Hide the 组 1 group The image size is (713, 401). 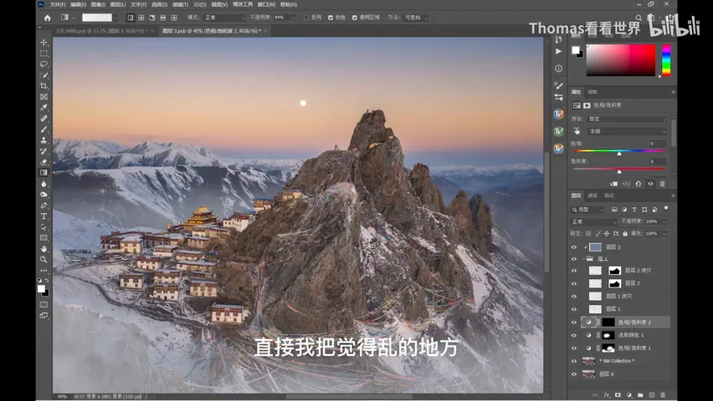(x=574, y=259)
